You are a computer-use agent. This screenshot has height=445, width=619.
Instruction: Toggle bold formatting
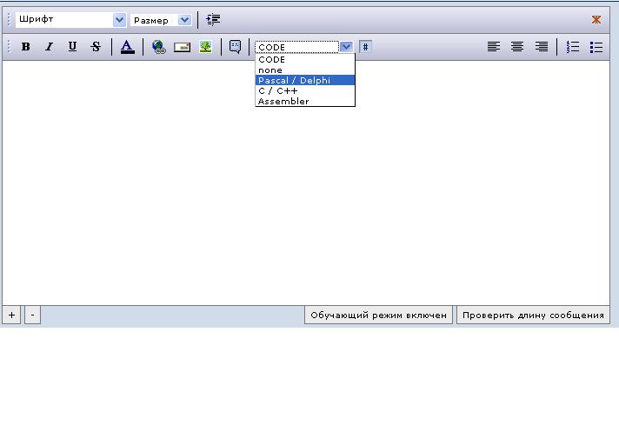pyautogui.click(x=26, y=47)
